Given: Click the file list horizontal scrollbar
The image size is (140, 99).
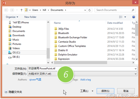Looking at the screenshot, I should [x=81, y=63].
